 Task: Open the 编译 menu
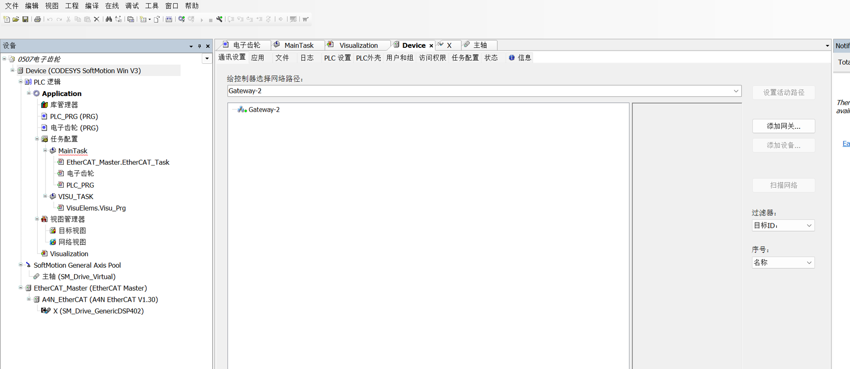point(92,6)
